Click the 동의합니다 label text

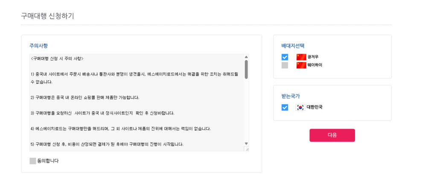point(48,161)
